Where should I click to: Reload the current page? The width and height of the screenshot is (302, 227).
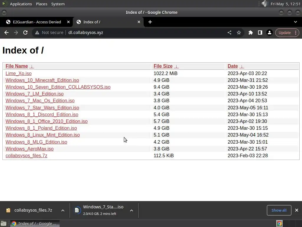(x=25, y=33)
